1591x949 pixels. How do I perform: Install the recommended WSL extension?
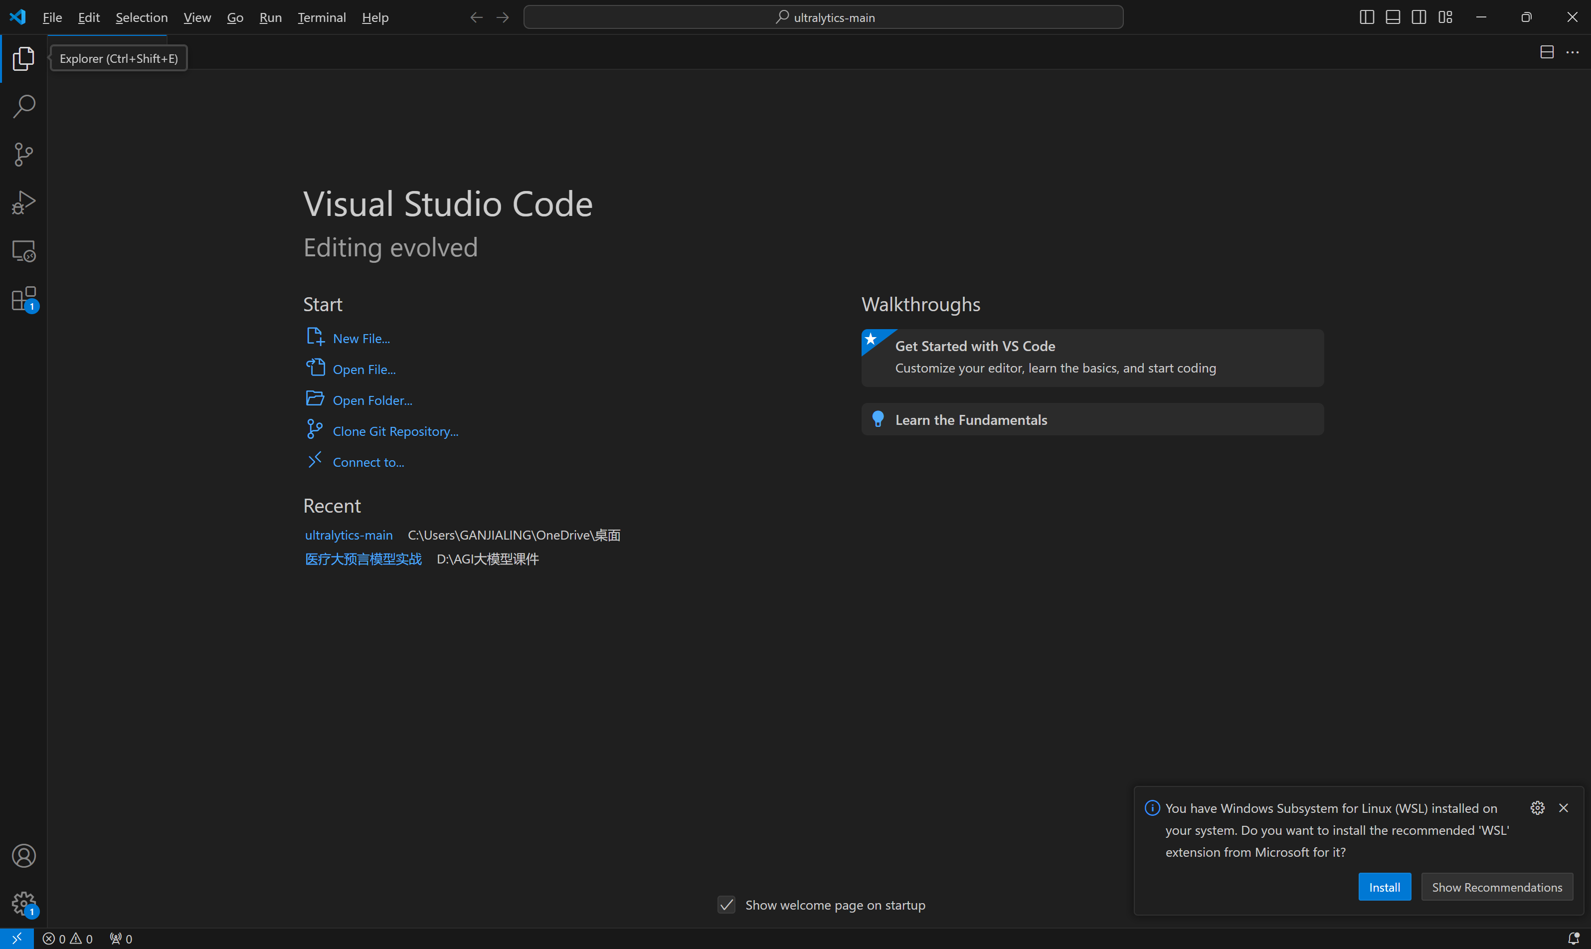(1385, 887)
